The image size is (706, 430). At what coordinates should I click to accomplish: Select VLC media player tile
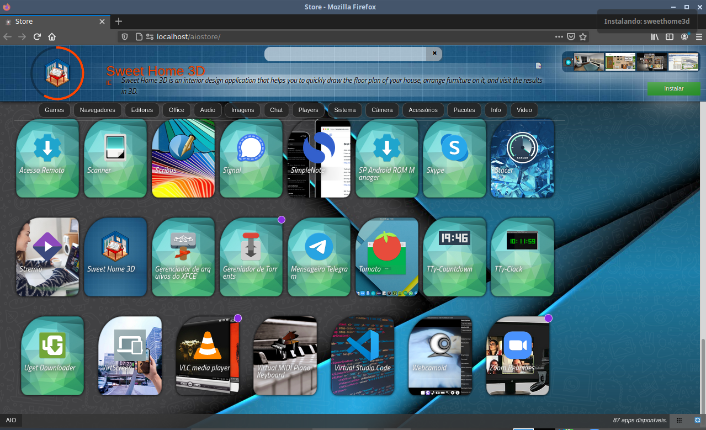pos(208,355)
